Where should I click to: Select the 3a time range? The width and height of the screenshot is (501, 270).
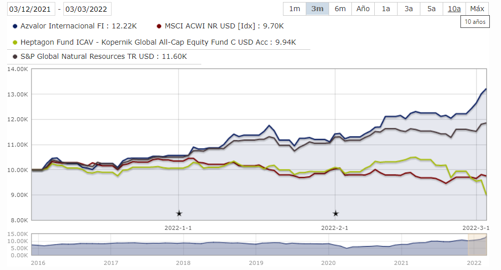click(x=409, y=9)
